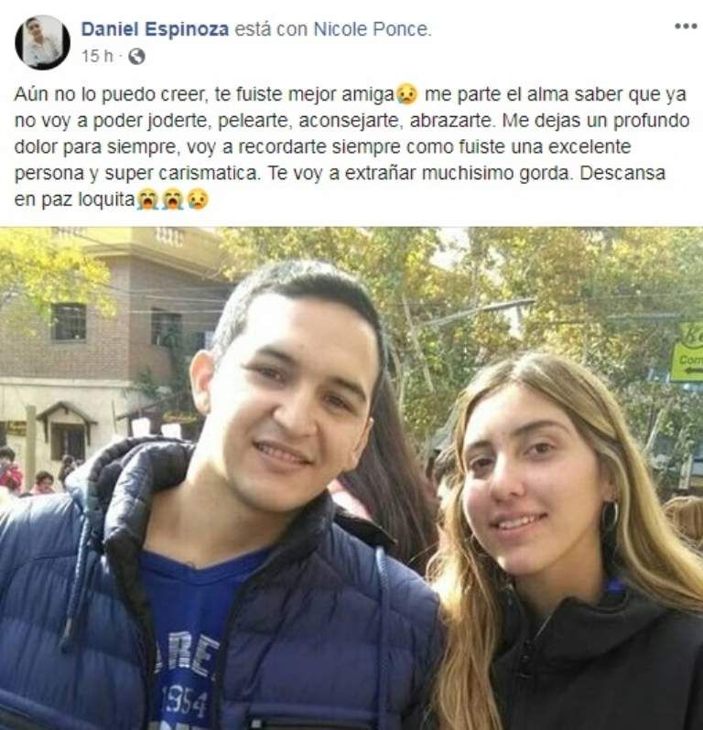Click the sad emoji after 'mejor amiga'
This screenshot has height=730, width=703.
(406, 94)
